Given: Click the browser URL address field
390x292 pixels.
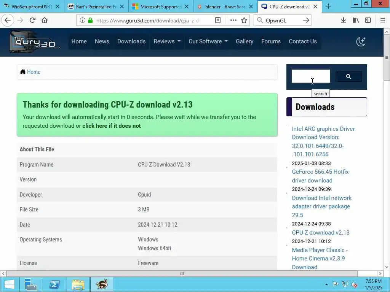Looking at the screenshot, I should pos(148,21).
